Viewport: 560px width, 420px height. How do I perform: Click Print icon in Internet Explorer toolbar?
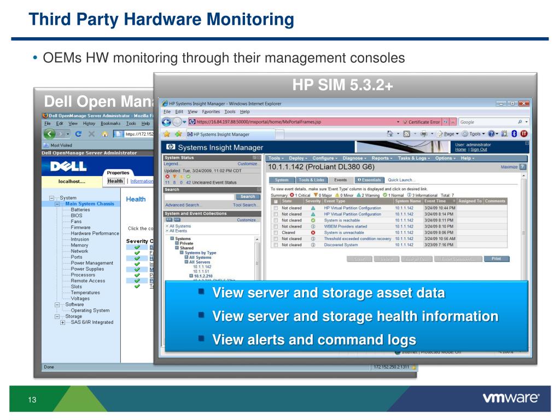pos(424,133)
